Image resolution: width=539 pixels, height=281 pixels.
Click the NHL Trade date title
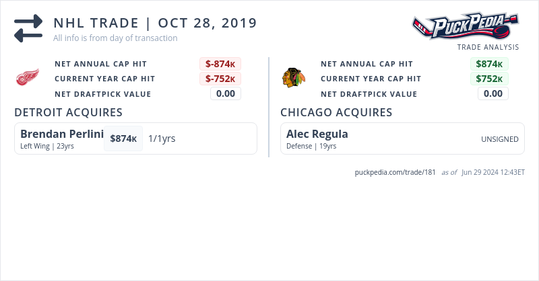coord(155,23)
